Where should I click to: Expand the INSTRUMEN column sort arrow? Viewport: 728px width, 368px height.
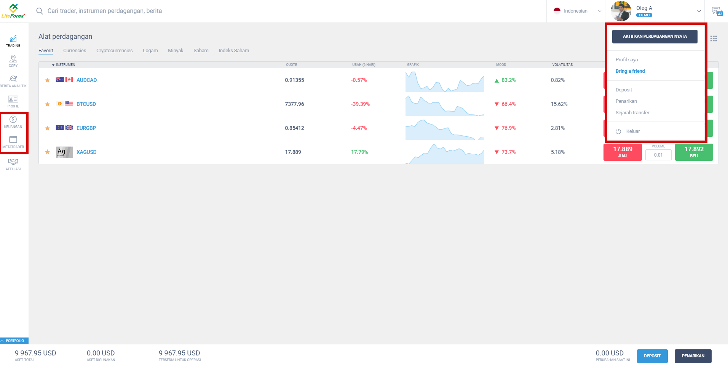point(53,65)
